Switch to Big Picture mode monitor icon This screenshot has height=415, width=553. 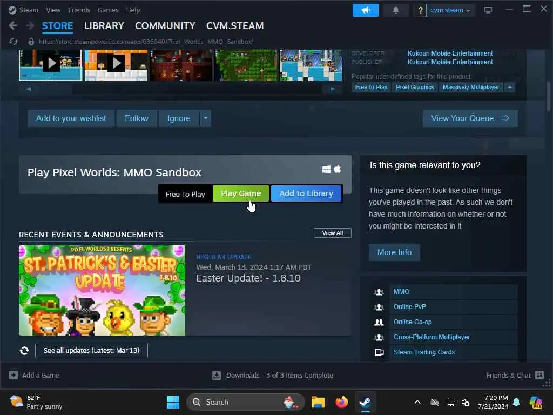click(488, 10)
